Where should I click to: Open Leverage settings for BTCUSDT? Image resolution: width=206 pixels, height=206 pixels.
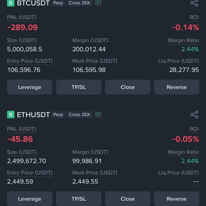[30, 87]
